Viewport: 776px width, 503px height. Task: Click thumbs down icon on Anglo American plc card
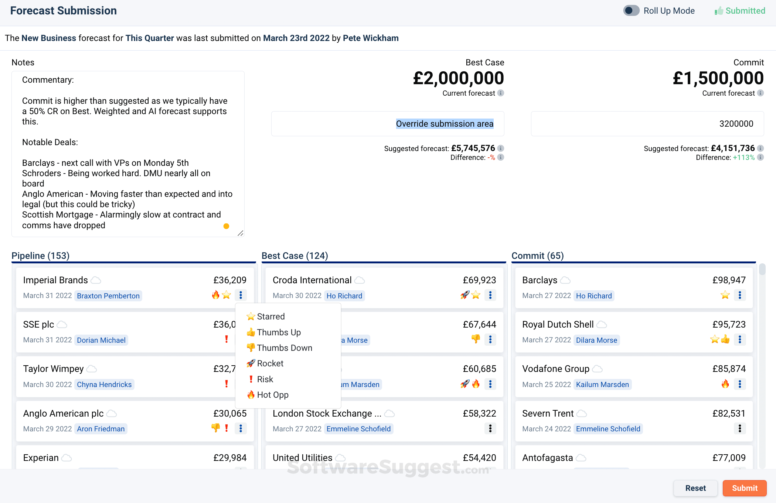(x=215, y=428)
